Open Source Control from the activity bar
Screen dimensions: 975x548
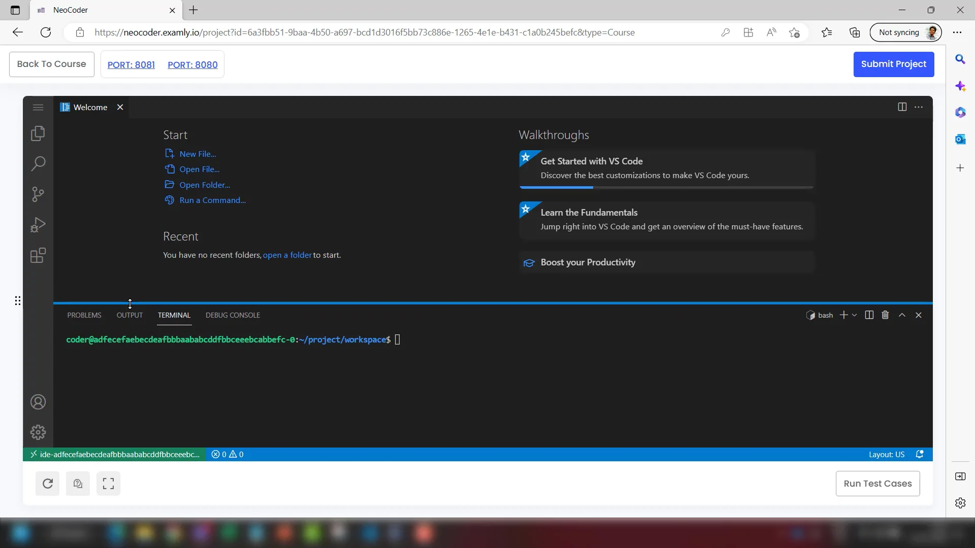click(38, 194)
